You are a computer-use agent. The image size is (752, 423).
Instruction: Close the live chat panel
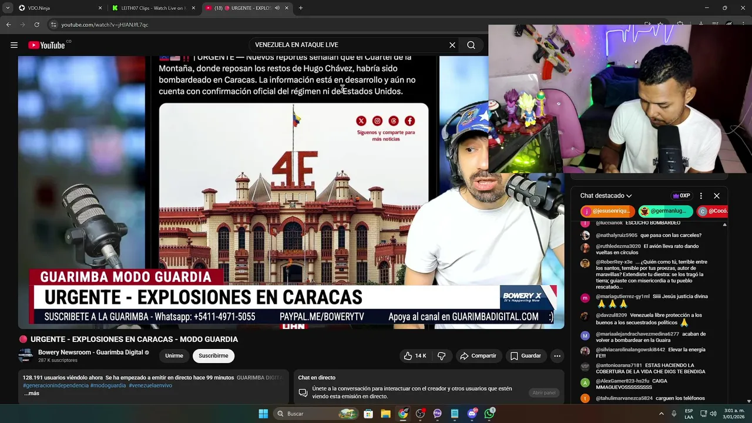[717, 196]
